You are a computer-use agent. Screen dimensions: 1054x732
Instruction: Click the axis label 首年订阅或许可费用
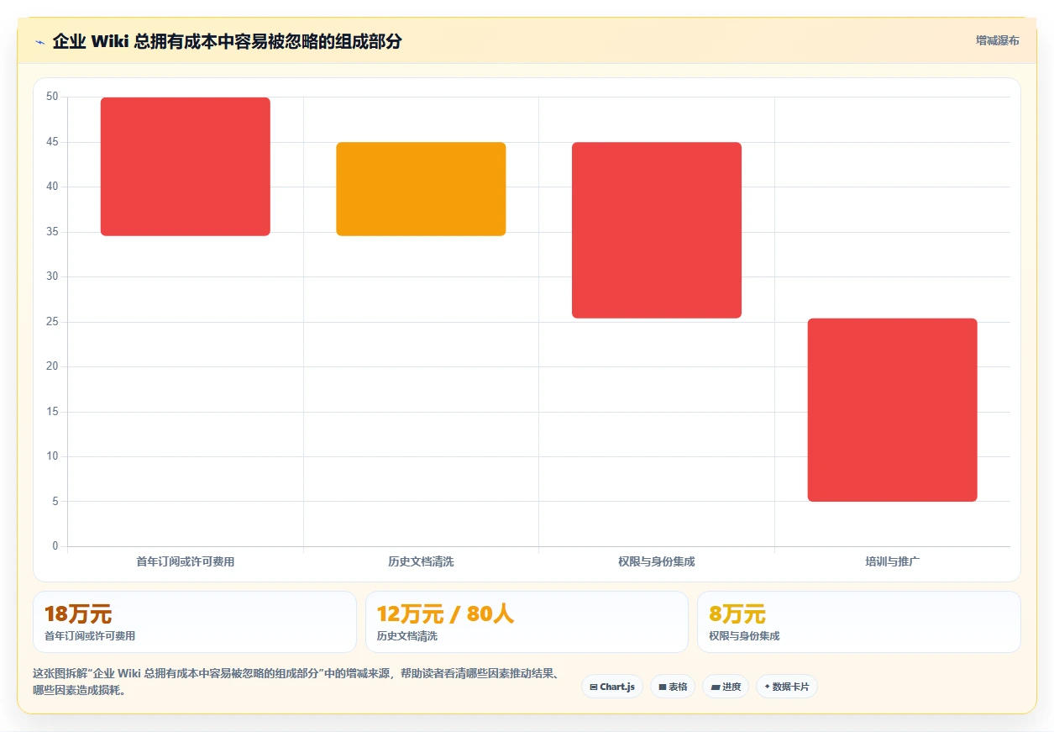(186, 561)
